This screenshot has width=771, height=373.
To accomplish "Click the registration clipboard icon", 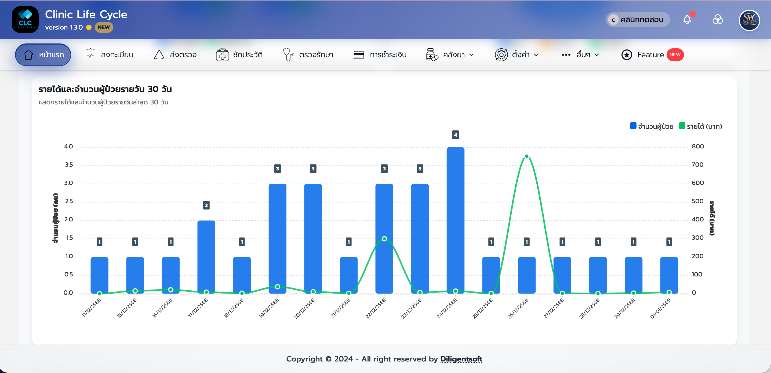I will (x=90, y=55).
